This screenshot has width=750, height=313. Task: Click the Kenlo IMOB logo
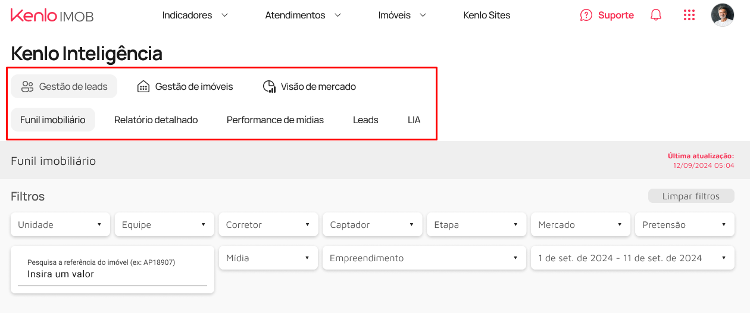point(52,15)
